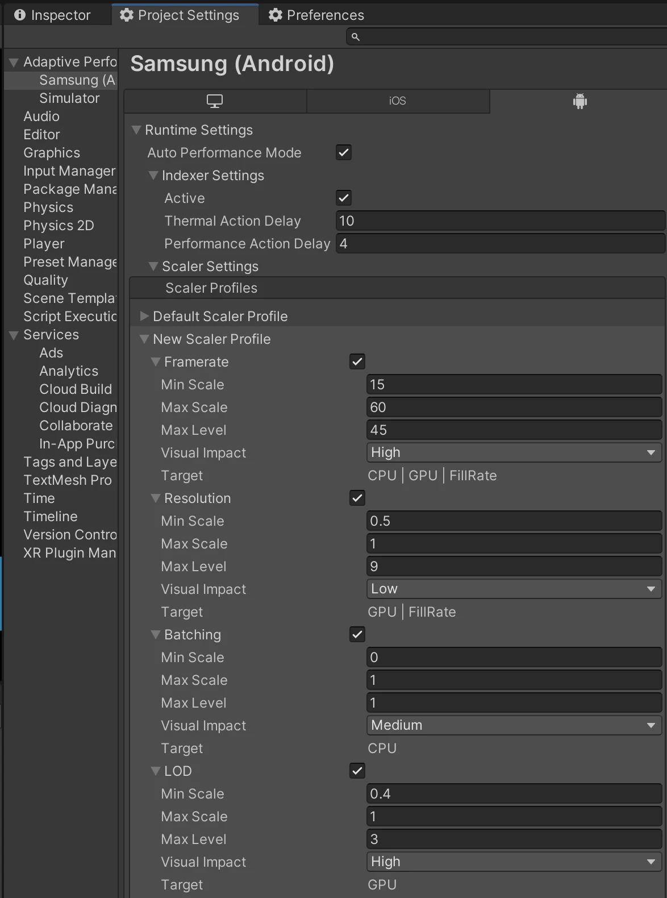Open Script Execution Order settings

70,317
